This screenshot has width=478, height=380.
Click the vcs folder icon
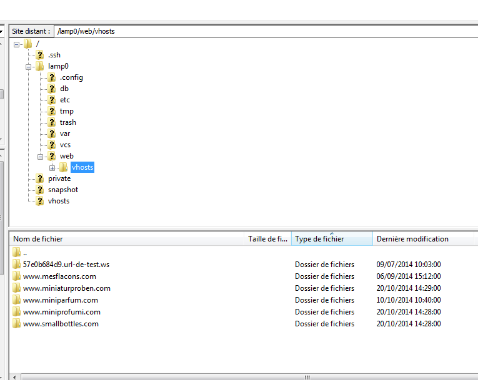tap(51, 145)
